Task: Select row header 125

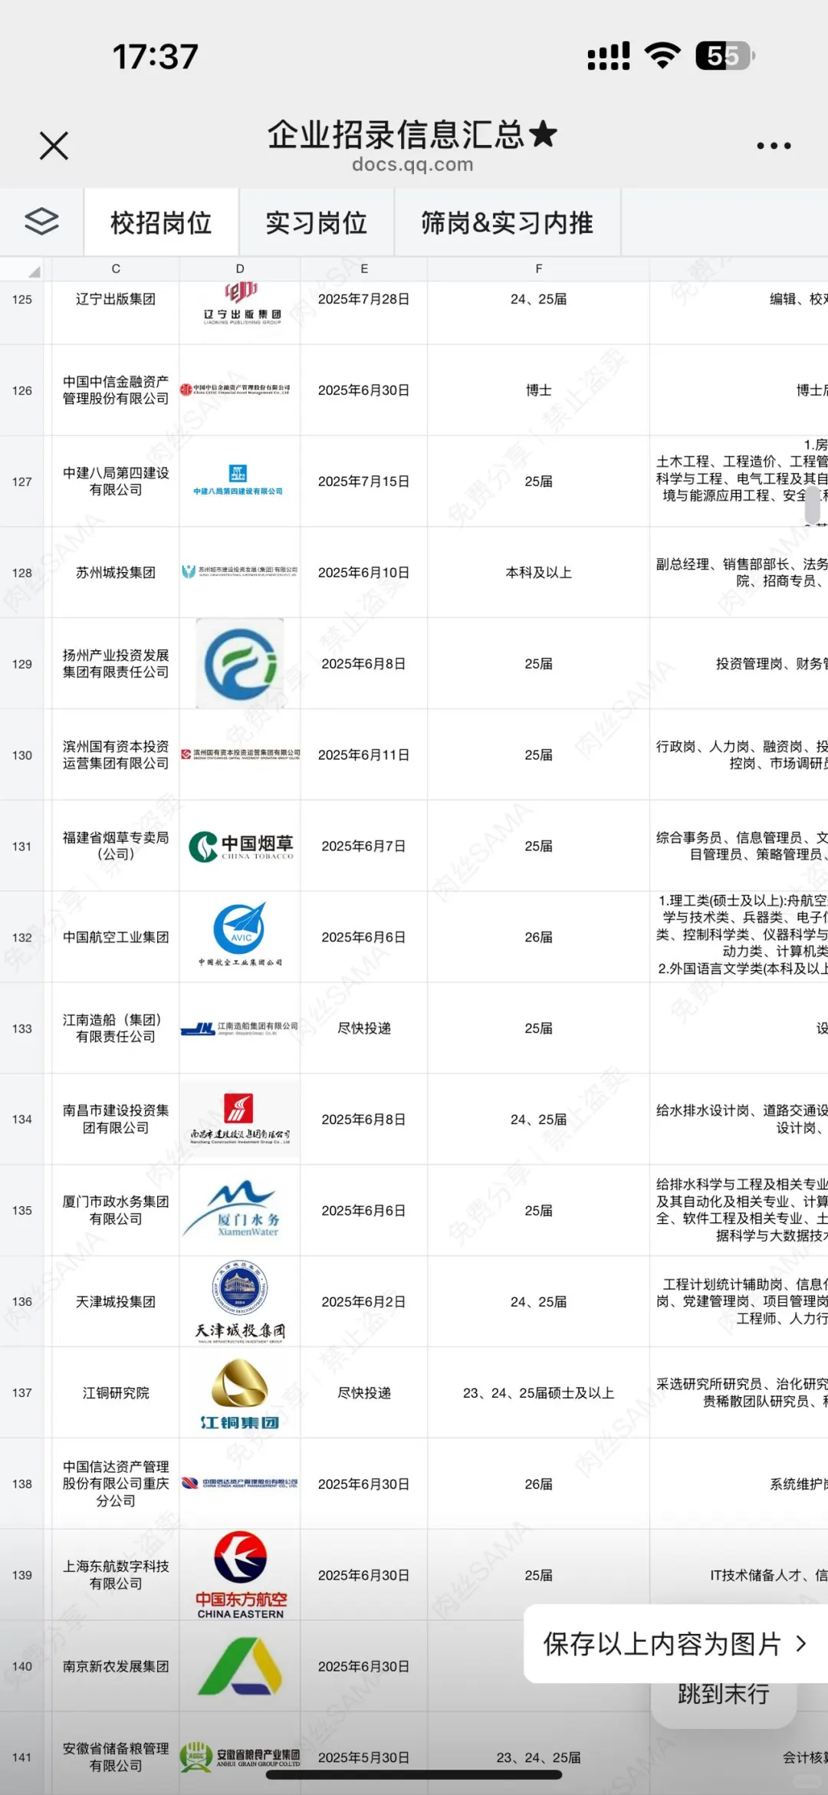Action: [22, 300]
